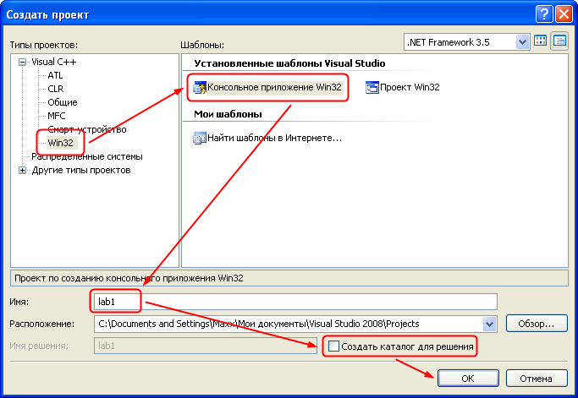Close the Create Project dialog
The height and width of the screenshot is (398, 578).
coord(564,14)
